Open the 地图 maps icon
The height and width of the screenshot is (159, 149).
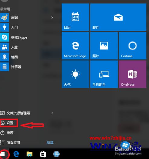click(x=5, y=57)
